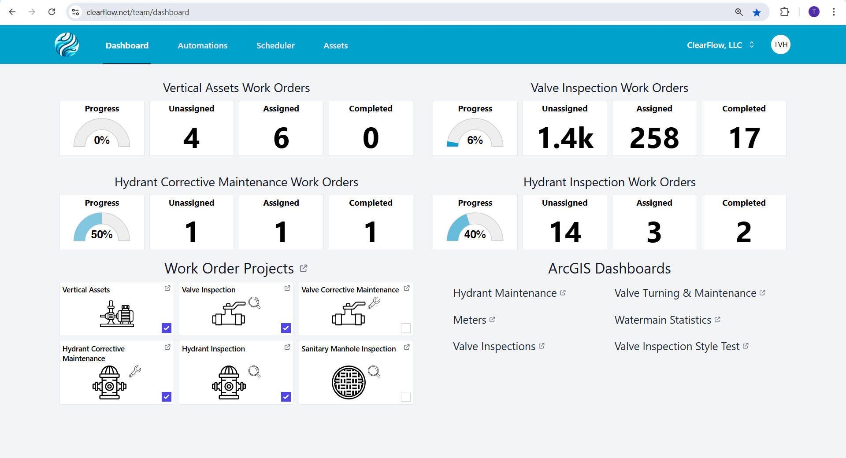Open the Valve Inspections dashboard link
Screen dimensions: 846x458
pos(499,347)
